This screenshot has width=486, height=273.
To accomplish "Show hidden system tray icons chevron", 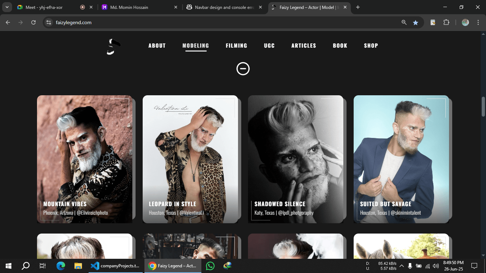I will [401, 266].
